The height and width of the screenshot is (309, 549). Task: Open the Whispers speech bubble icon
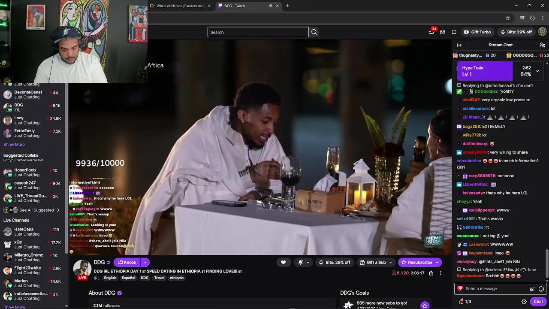(x=454, y=32)
